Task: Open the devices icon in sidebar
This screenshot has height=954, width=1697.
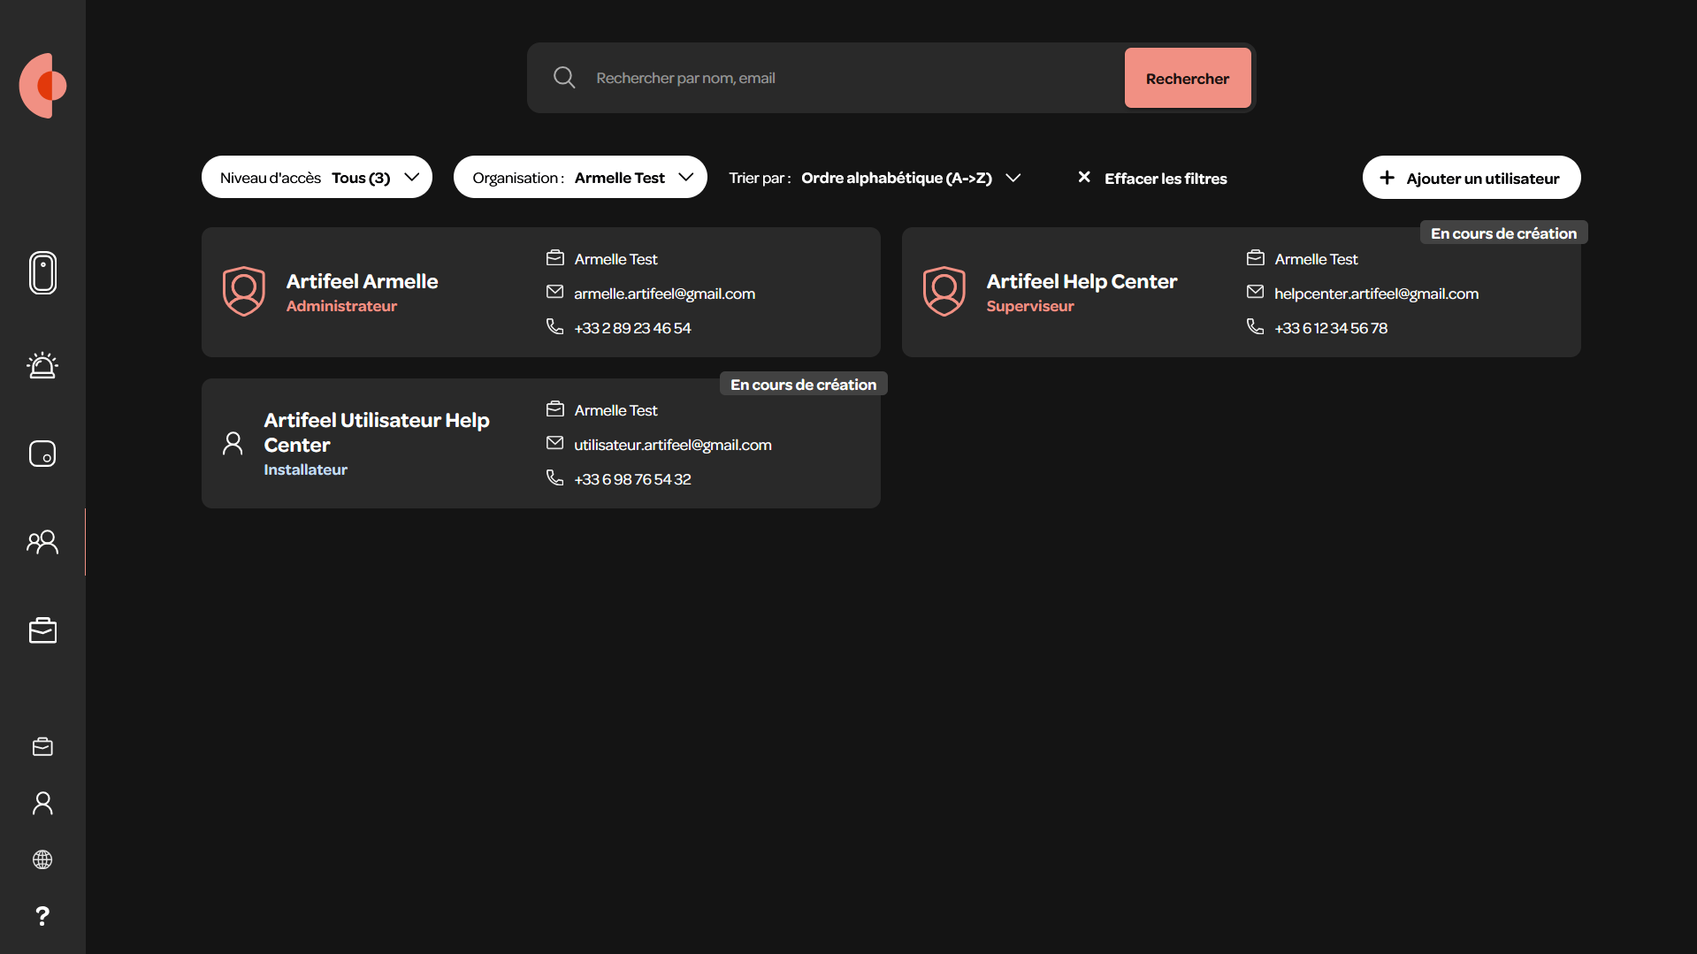Action: (x=42, y=272)
